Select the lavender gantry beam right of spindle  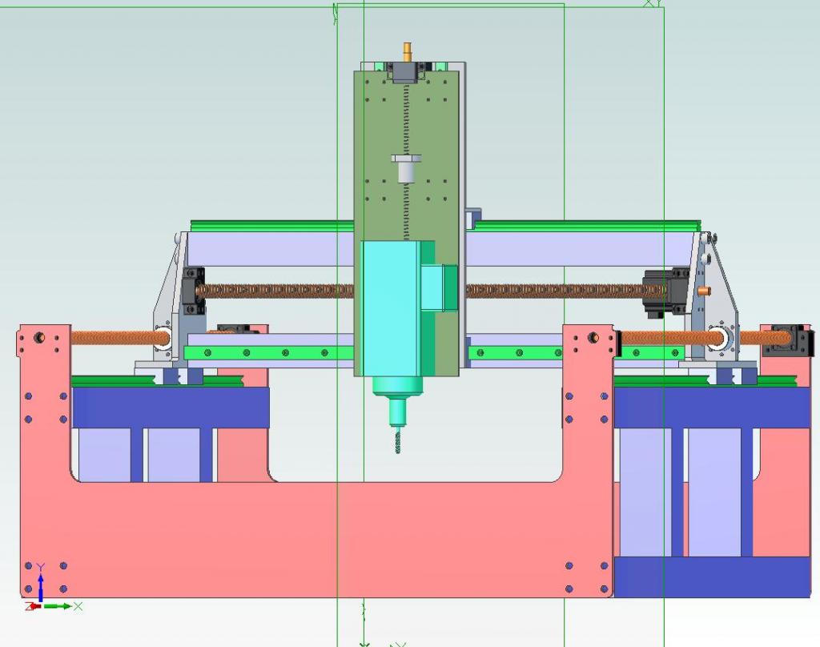point(581,248)
